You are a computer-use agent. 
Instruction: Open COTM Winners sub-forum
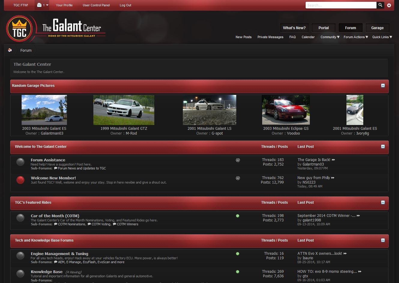(x=128, y=224)
